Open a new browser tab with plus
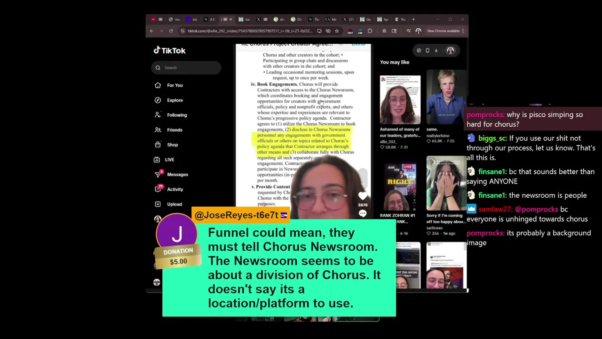602x339 pixels. [413, 19]
